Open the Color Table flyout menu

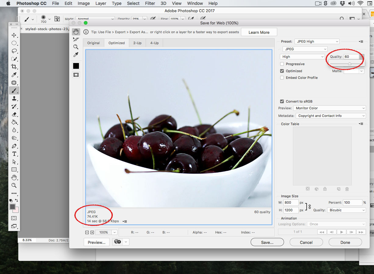(x=361, y=124)
